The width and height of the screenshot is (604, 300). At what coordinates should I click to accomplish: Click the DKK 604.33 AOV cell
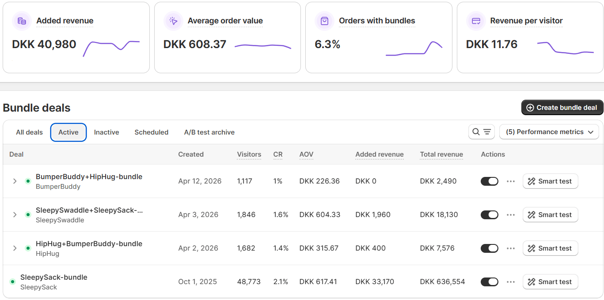(x=320, y=215)
